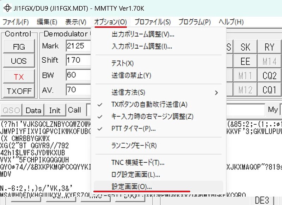Open ログ設定画面(L)... dialog

158,174
